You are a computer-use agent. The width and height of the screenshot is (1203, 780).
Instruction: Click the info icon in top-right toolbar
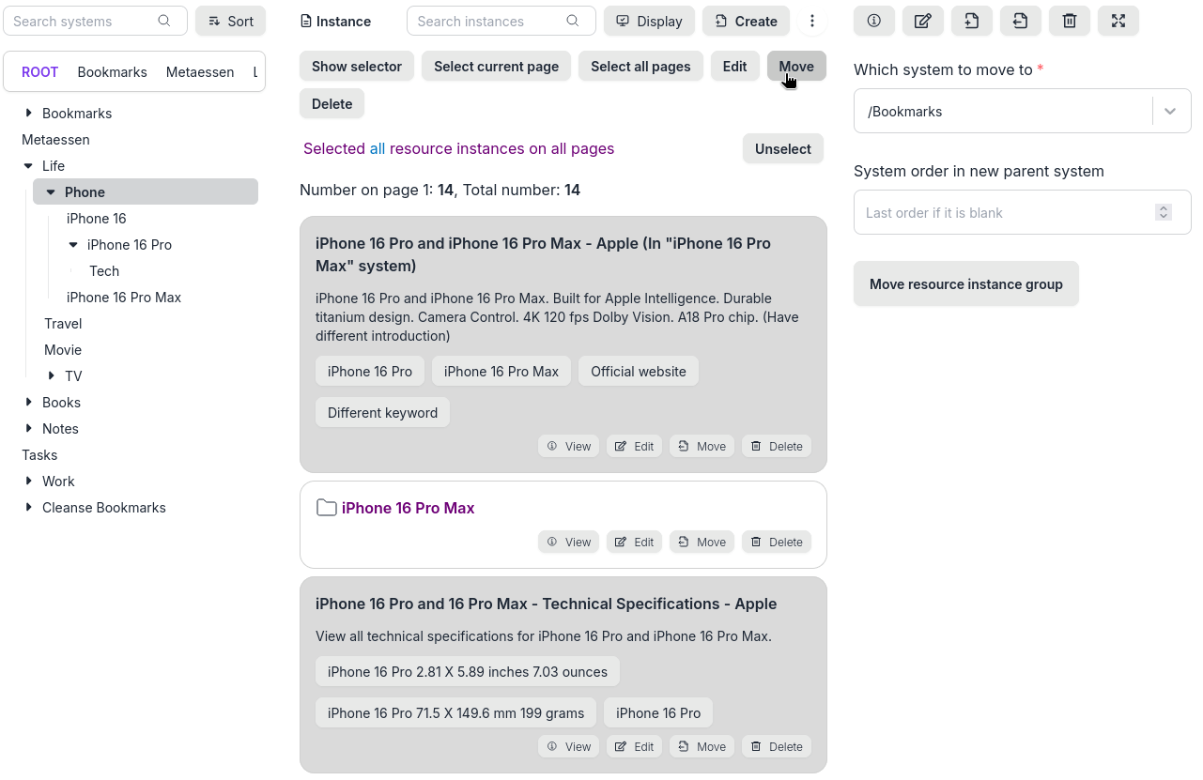[874, 21]
